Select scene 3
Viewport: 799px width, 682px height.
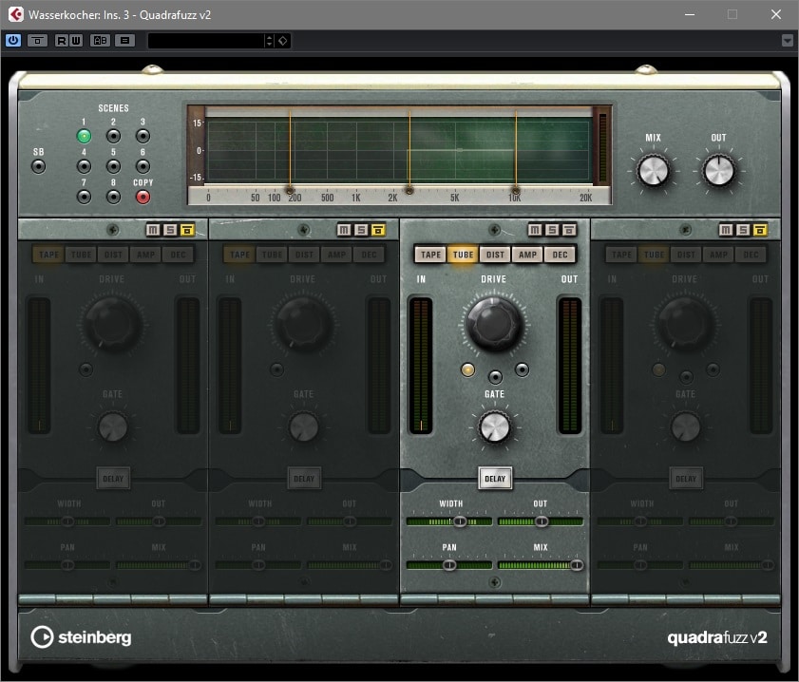coord(143,136)
